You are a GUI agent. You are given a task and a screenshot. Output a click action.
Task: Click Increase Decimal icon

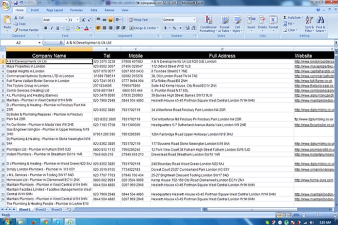coord(187,28)
